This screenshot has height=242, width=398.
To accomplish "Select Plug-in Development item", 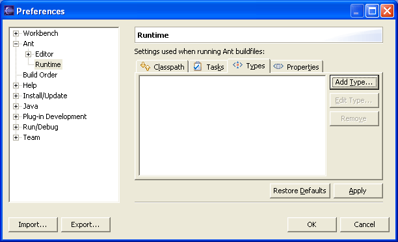I will click(55, 116).
